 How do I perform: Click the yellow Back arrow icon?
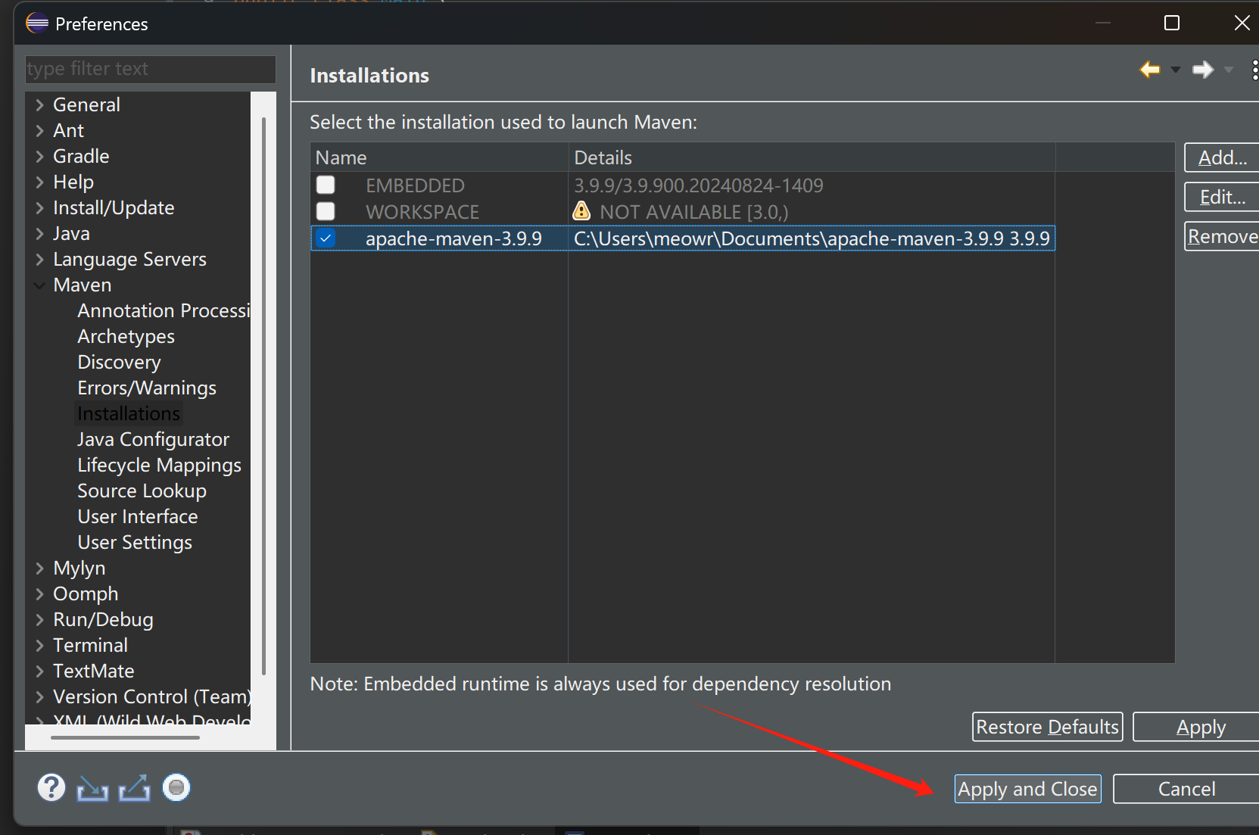tap(1149, 70)
